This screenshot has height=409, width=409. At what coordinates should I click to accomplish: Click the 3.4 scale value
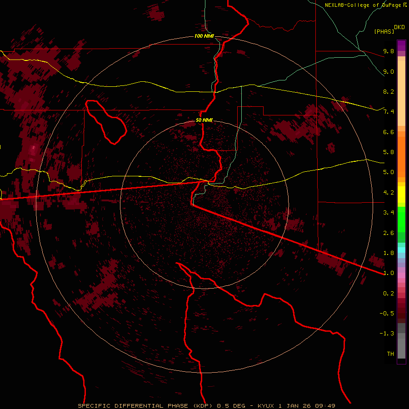pos(389,213)
